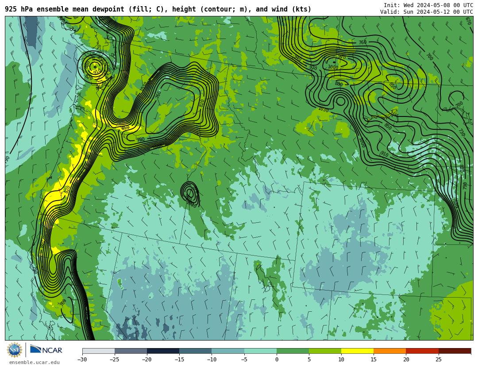Click the NCAR logo

[46, 349]
